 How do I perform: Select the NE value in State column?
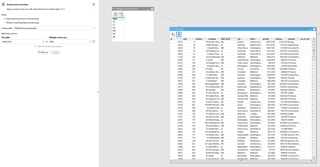coord(119,37)
